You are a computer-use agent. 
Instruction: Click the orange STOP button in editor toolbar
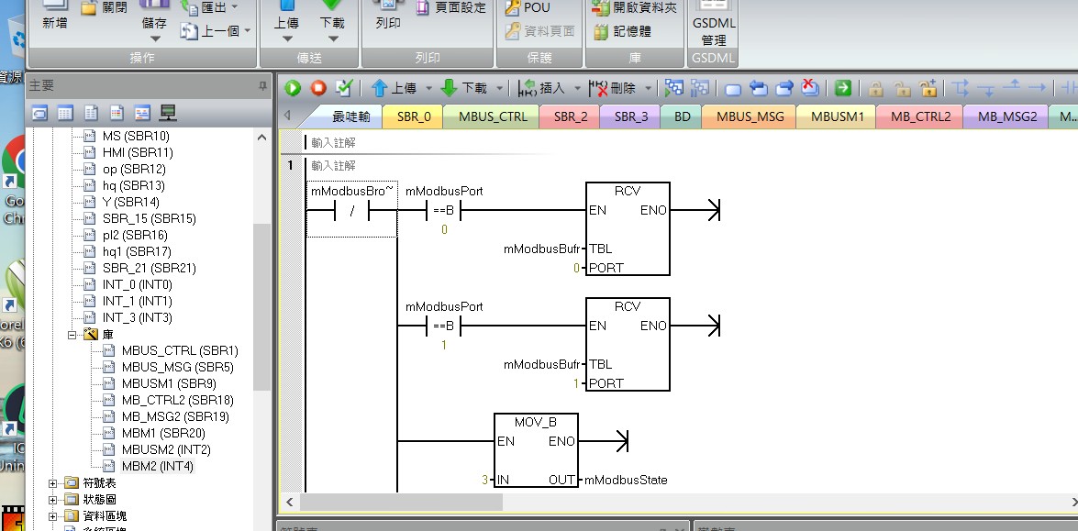pos(318,88)
